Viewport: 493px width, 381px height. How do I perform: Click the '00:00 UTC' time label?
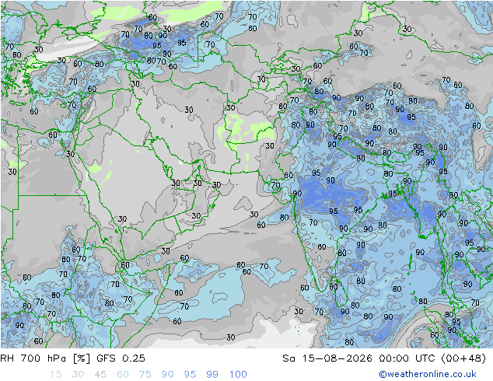[407, 358]
